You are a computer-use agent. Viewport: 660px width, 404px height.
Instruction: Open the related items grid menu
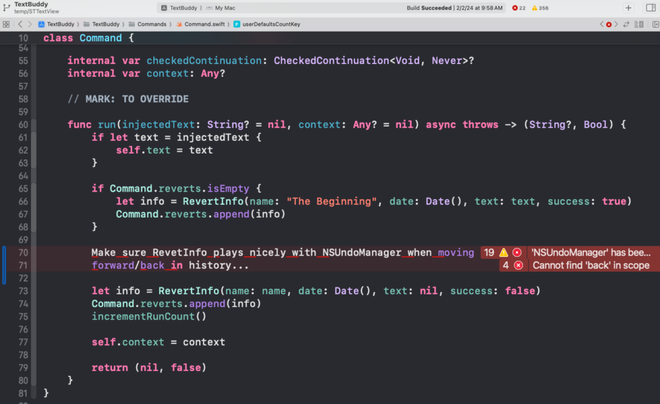point(6,24)
